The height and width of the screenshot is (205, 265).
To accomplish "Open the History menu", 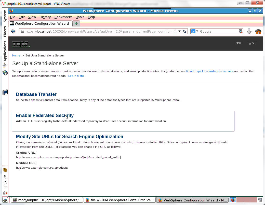I will [x=45, y=17].
